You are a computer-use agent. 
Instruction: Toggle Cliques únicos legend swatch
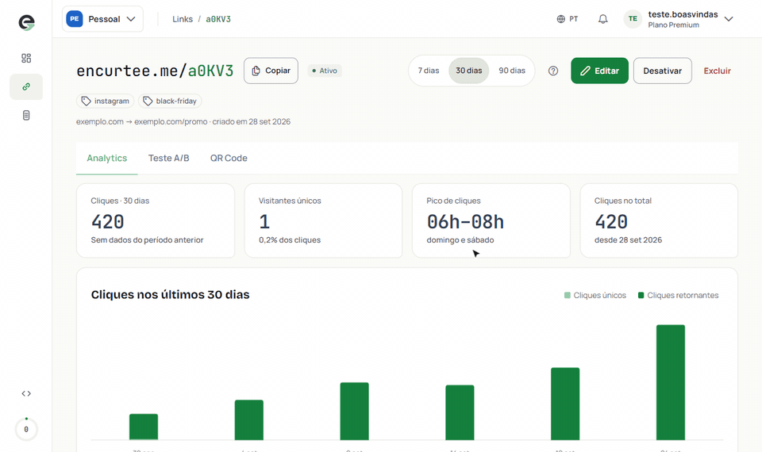tap(567, 295)
